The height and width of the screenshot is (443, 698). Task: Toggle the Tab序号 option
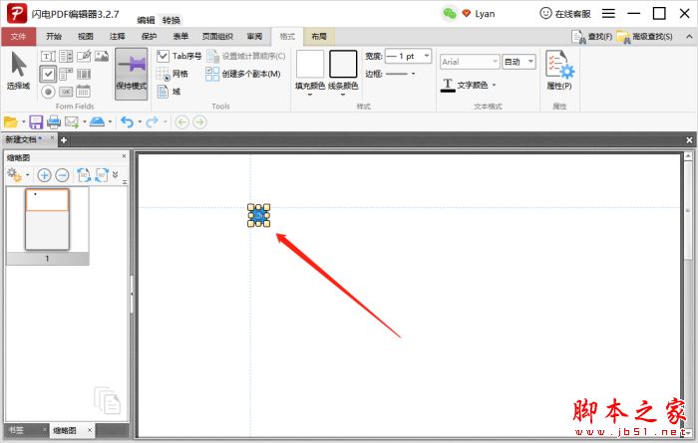click(x=178, y=56)
